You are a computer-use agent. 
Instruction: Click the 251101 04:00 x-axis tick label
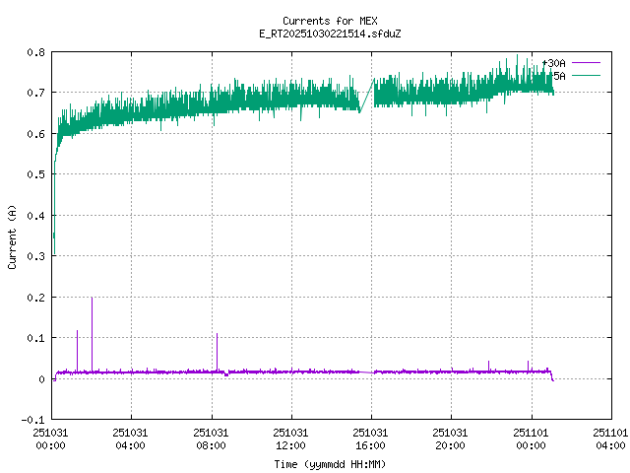pyautogui.click(x=608, y=438)
